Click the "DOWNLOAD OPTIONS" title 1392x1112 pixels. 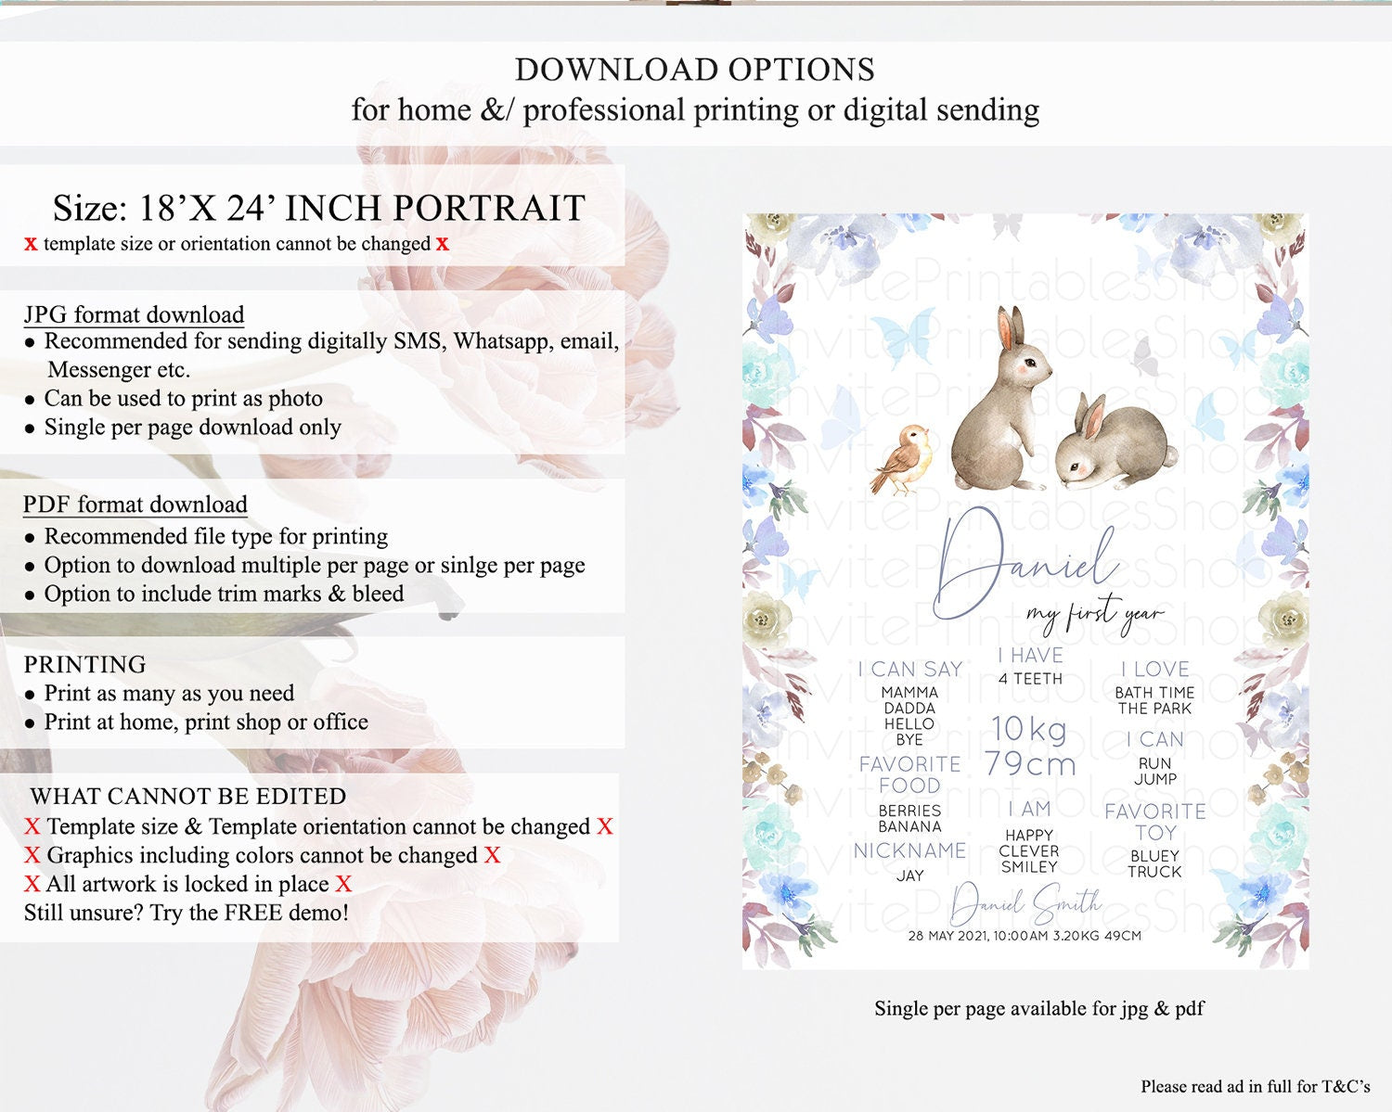(x=694, y=70)
